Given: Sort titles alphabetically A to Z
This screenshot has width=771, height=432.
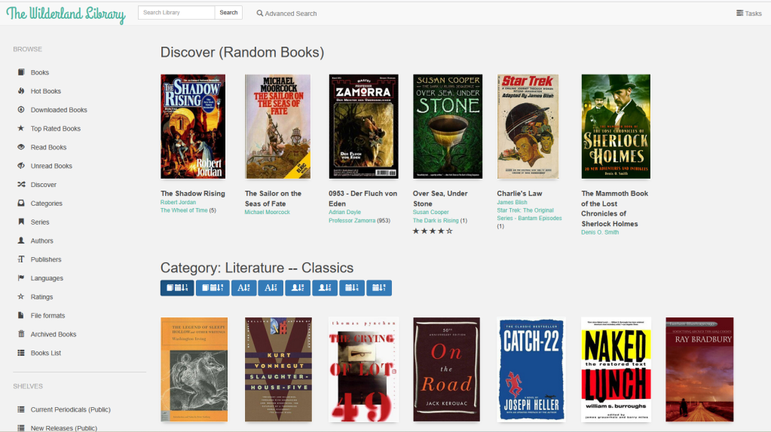Looking at the screenshot, I should tap(244, 288).
